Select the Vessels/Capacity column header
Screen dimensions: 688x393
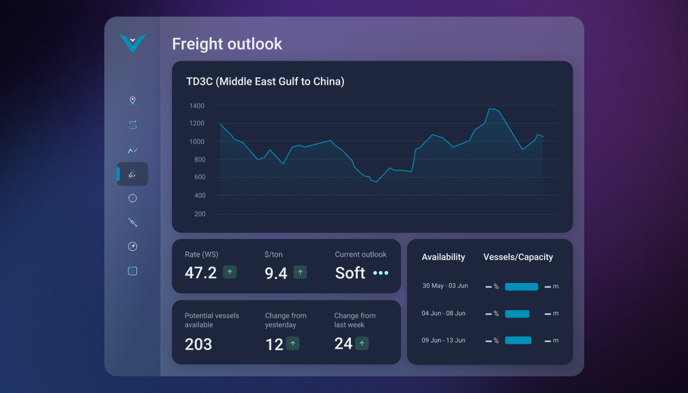(x=518, y=257)
